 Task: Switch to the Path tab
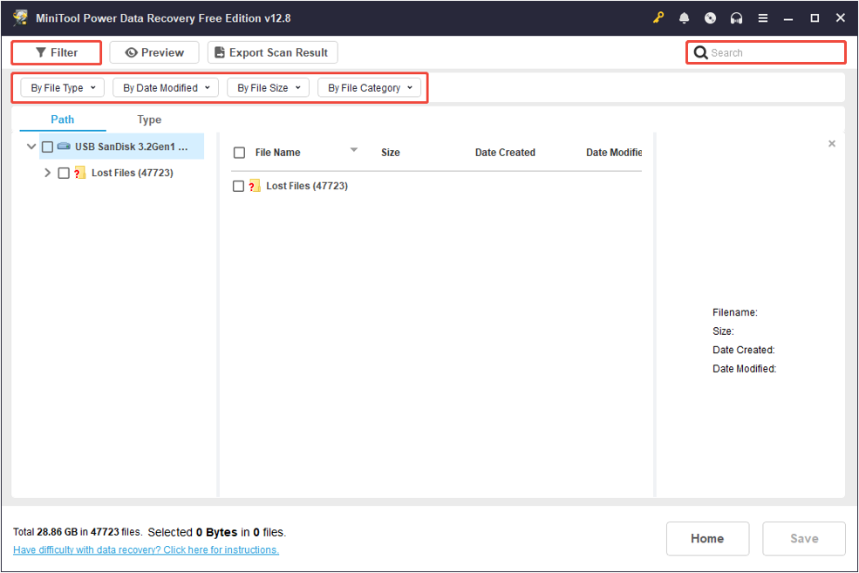62,119
